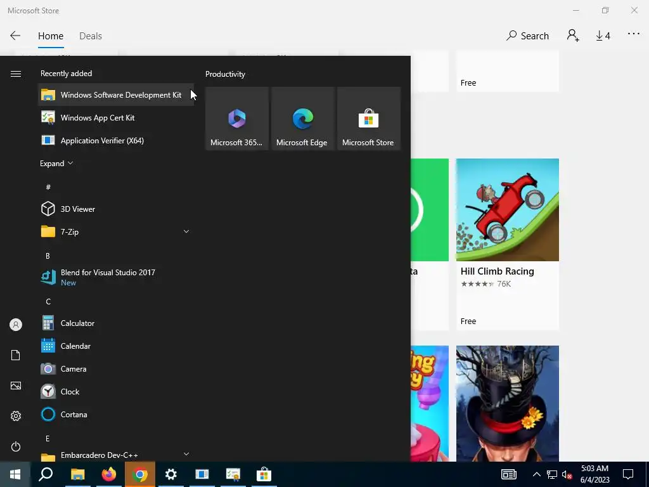
Task: Jump to letter # section header
Action: pos(48,187)
